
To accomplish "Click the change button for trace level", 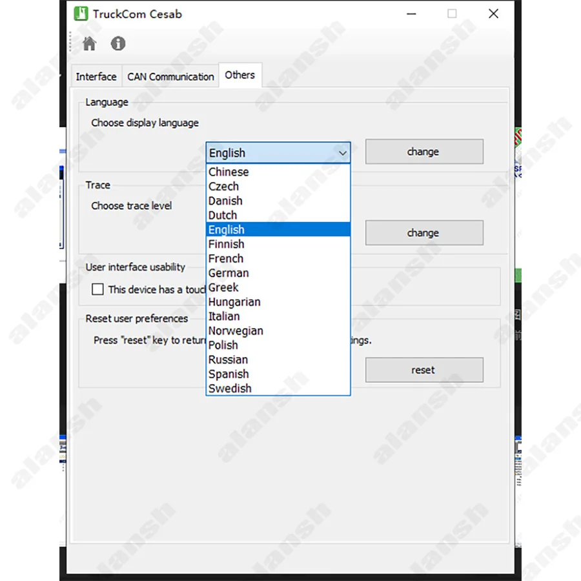I will point(424,232).
